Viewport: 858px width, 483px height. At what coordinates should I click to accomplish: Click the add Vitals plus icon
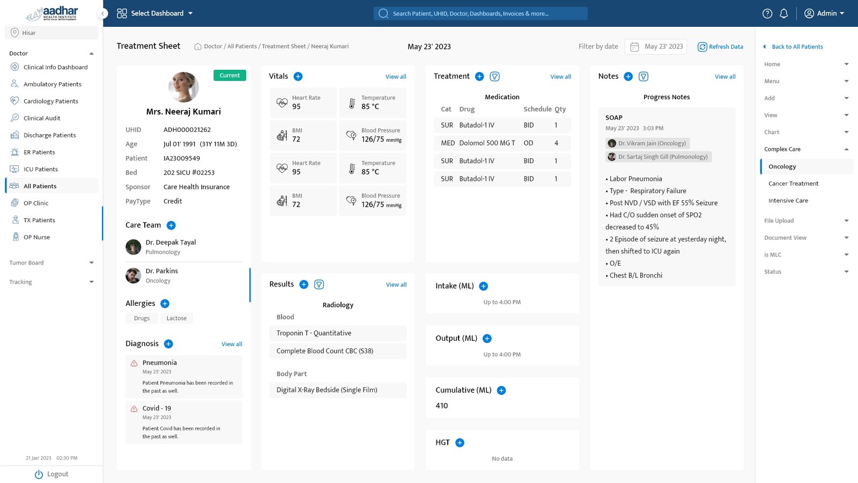pyautogui.click(x=298, y=77)
